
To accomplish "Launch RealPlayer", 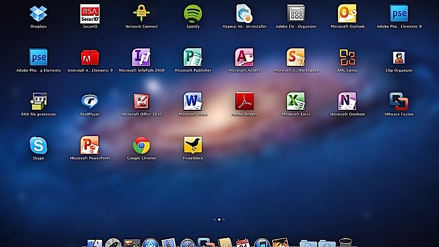I will pos(90,101).
